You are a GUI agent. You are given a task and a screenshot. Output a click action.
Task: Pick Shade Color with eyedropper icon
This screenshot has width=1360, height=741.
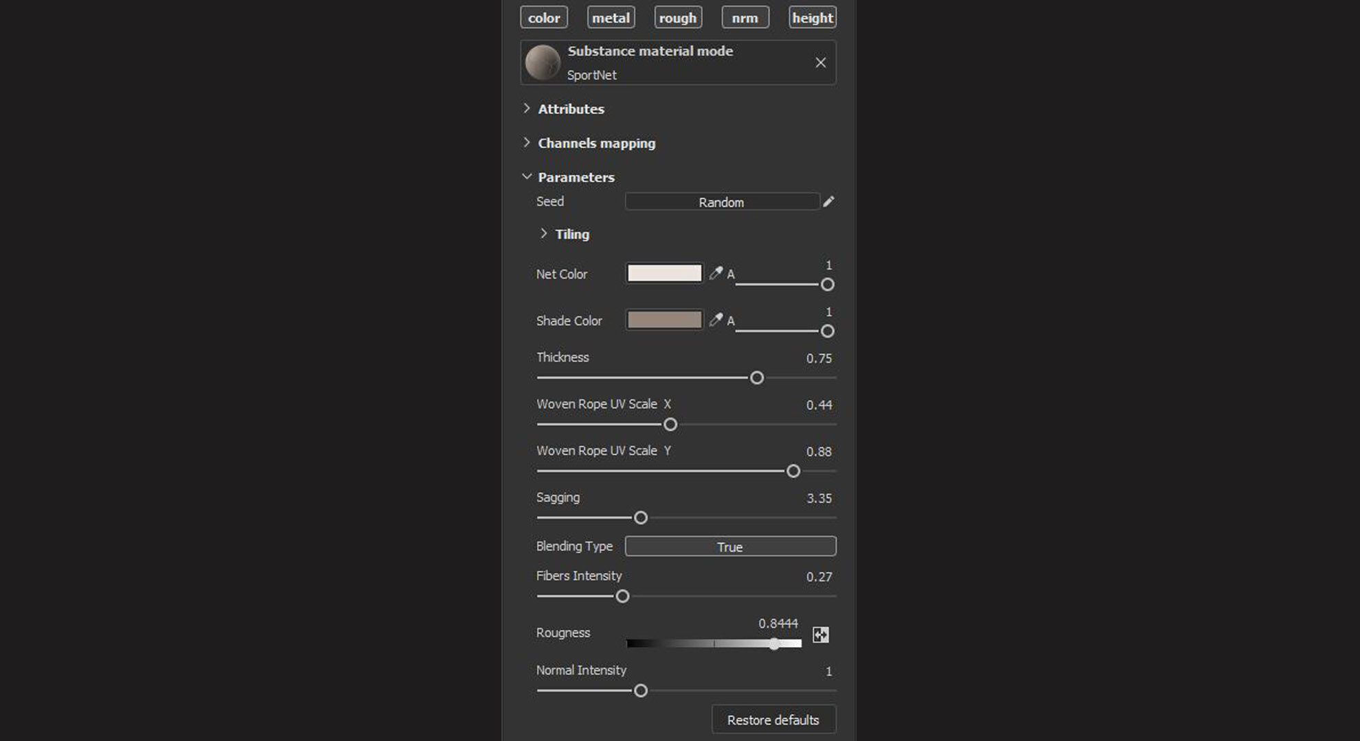(716, 320)
